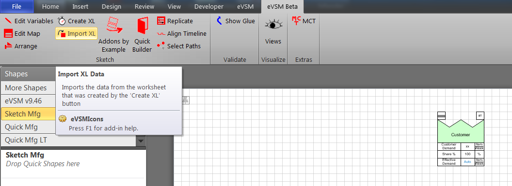The height and width of the screenshot is (186, 512).
Task: Open the Quick Mfg LT stencil
Action: click(68, 140)
